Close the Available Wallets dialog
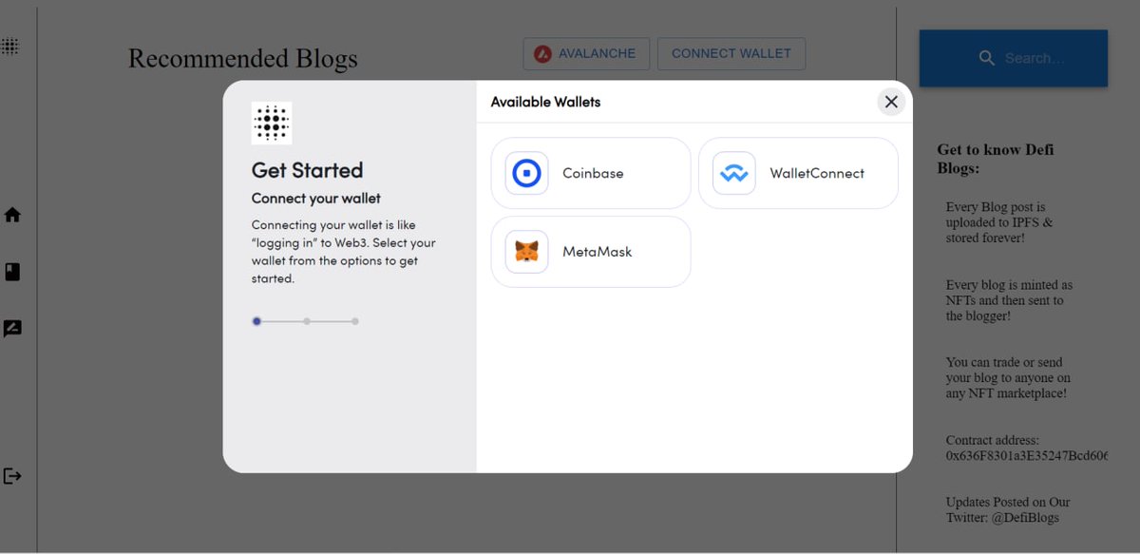 click(x=891, y=102)
